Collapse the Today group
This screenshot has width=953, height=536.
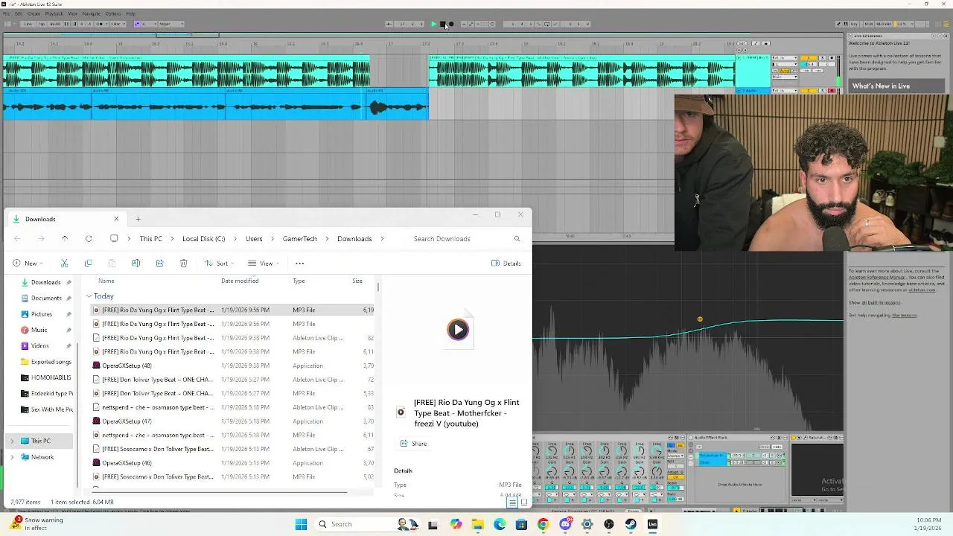click(x=89, y=296)
